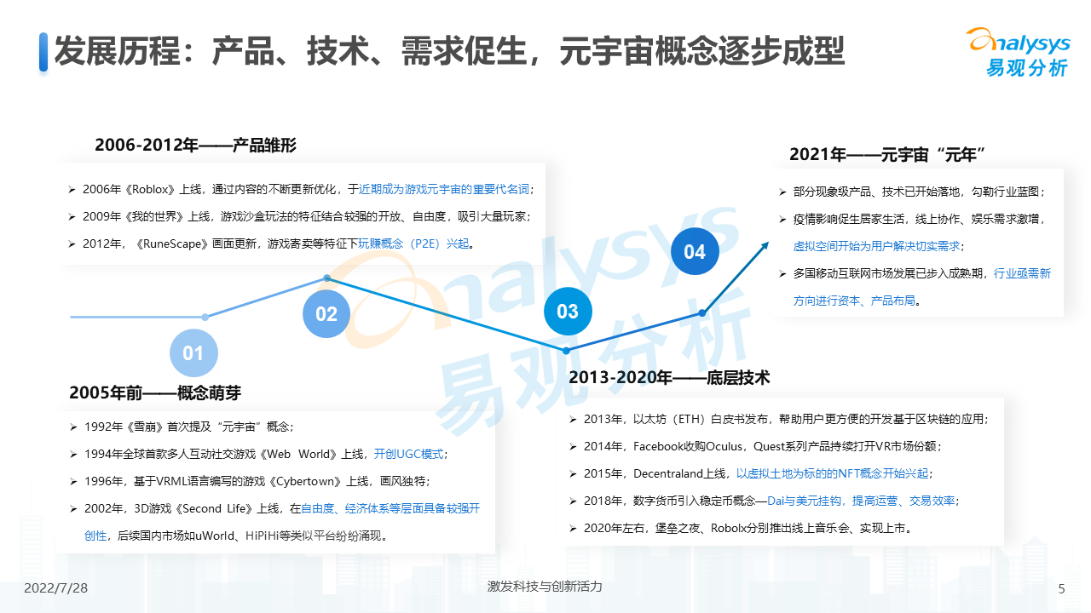Viewport: 1091px width, 613px height.
Task: Select the bullet "2015年，Decentraland上线"
Action: coord(750,473)
